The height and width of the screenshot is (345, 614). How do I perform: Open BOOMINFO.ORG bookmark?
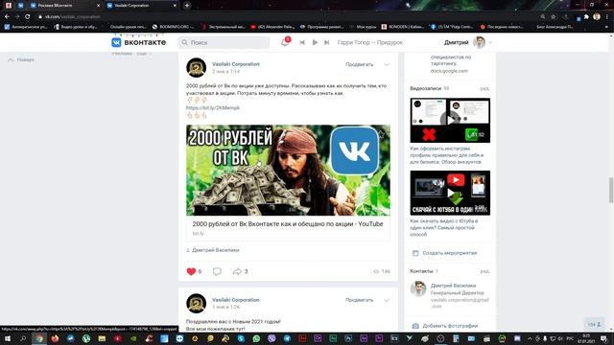click(174, 27)
